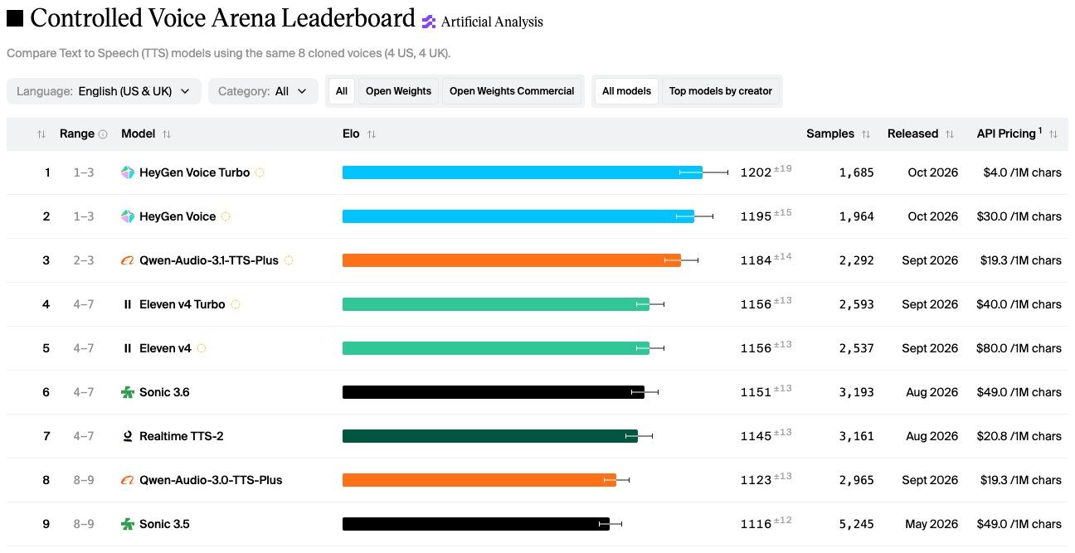The image size is (1075, 553).
Task: Click the samples value 2,593
Action: point(856,304)
